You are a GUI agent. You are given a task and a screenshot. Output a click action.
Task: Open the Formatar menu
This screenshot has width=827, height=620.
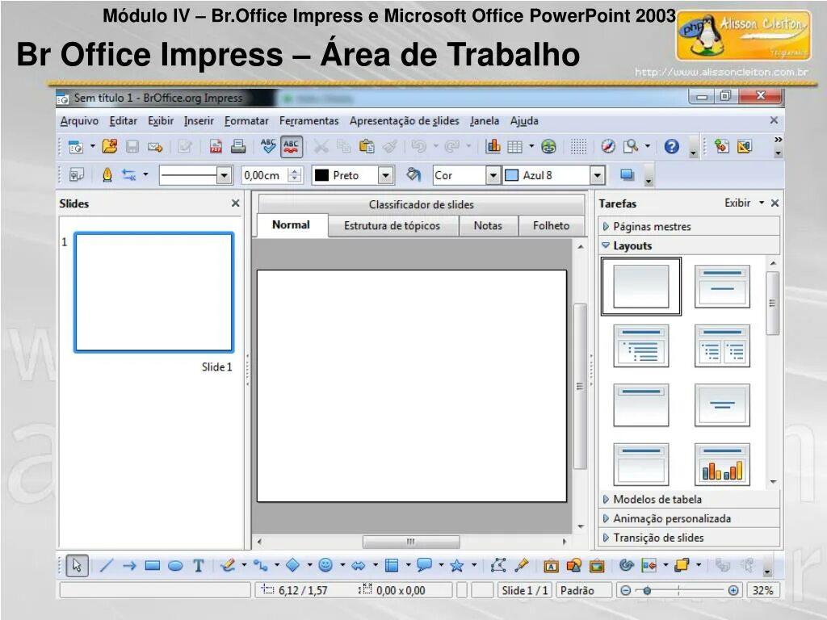coord(246,121)
